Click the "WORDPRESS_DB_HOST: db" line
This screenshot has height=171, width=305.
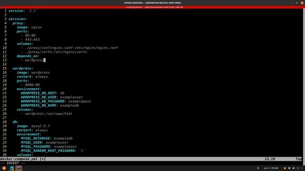(x=42, y=93)
